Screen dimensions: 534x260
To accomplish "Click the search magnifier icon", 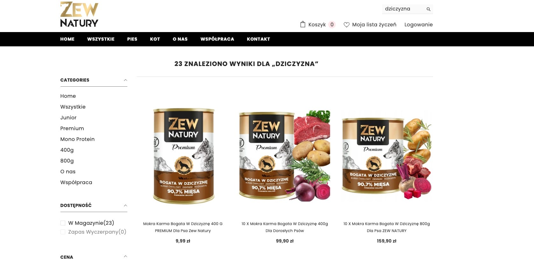I will point(428,9).
